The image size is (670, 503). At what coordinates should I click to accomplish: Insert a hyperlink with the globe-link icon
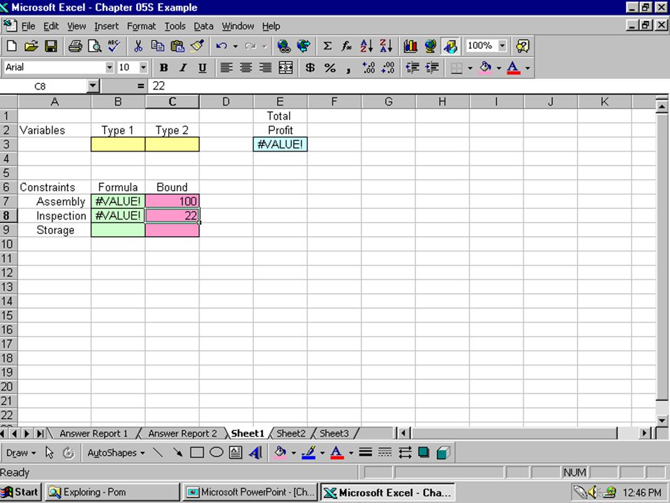[284, 46]
